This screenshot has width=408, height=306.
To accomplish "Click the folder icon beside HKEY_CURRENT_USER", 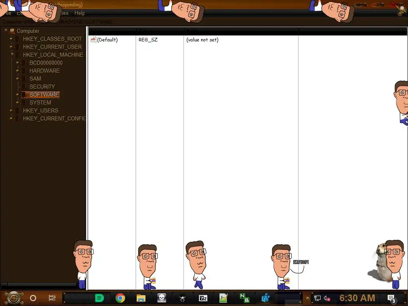I will click(17, 47).
